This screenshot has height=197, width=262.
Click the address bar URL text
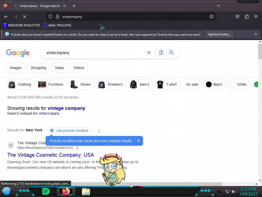click(x=72, y=17)
